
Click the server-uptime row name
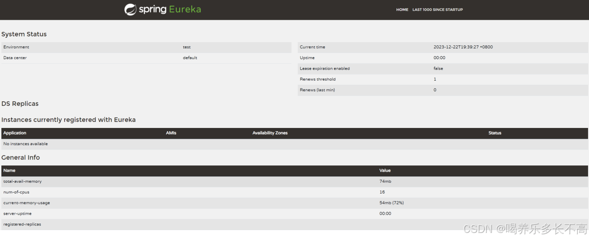coord(18,214)
